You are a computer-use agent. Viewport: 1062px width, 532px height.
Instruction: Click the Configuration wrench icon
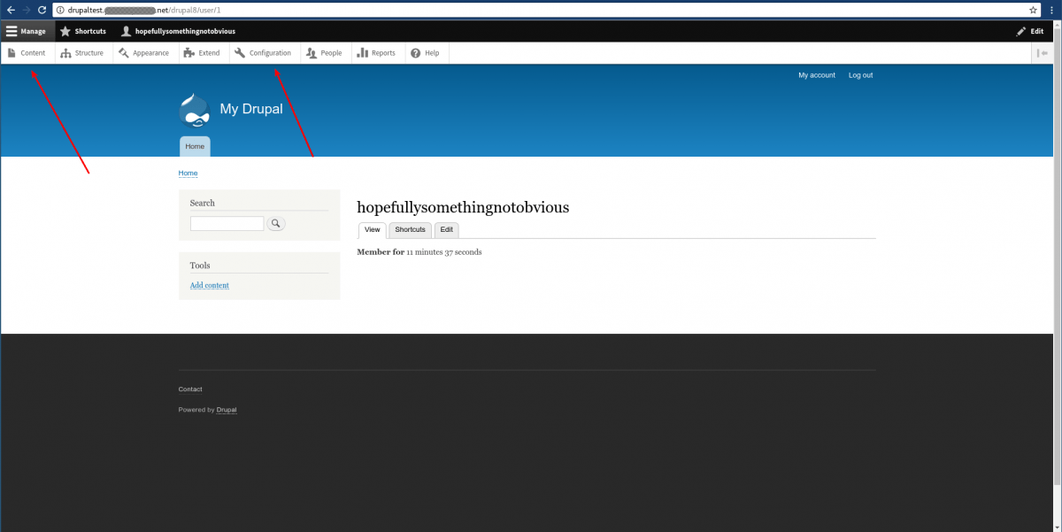(x=241, y=52)
